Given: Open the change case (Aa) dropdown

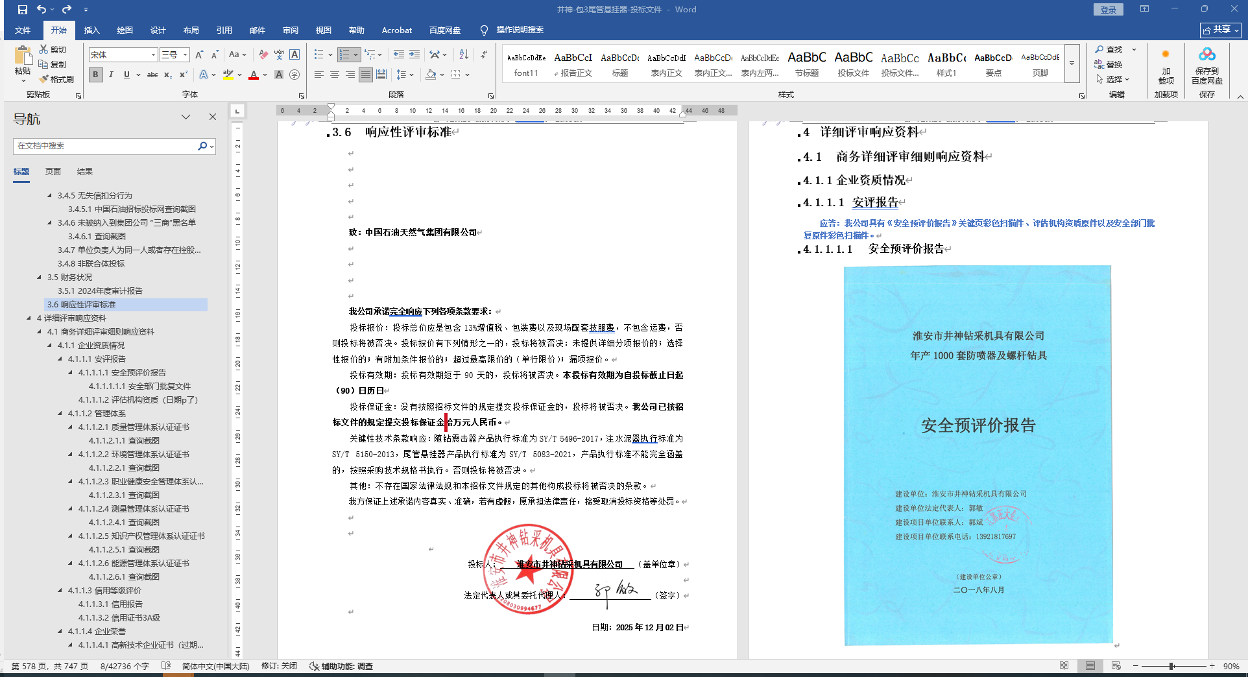Looking at the screenshot, I should click(237, 54).
